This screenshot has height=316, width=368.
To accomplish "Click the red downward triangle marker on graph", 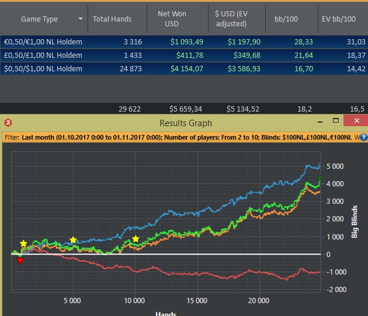I will [20, 261].
